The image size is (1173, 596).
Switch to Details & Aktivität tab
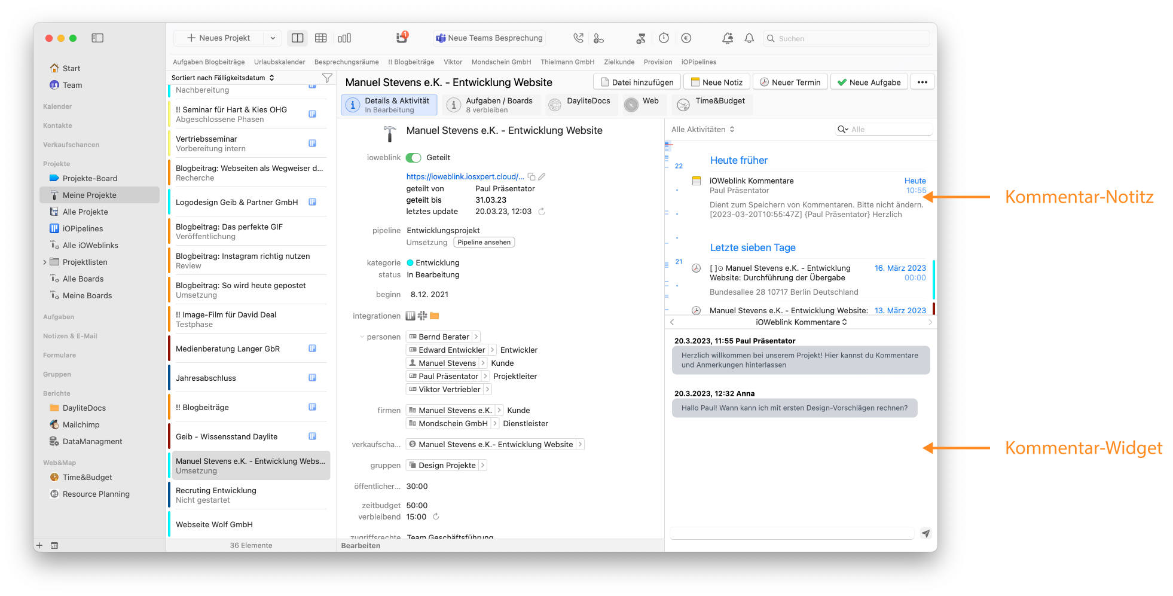pos(389,105)
